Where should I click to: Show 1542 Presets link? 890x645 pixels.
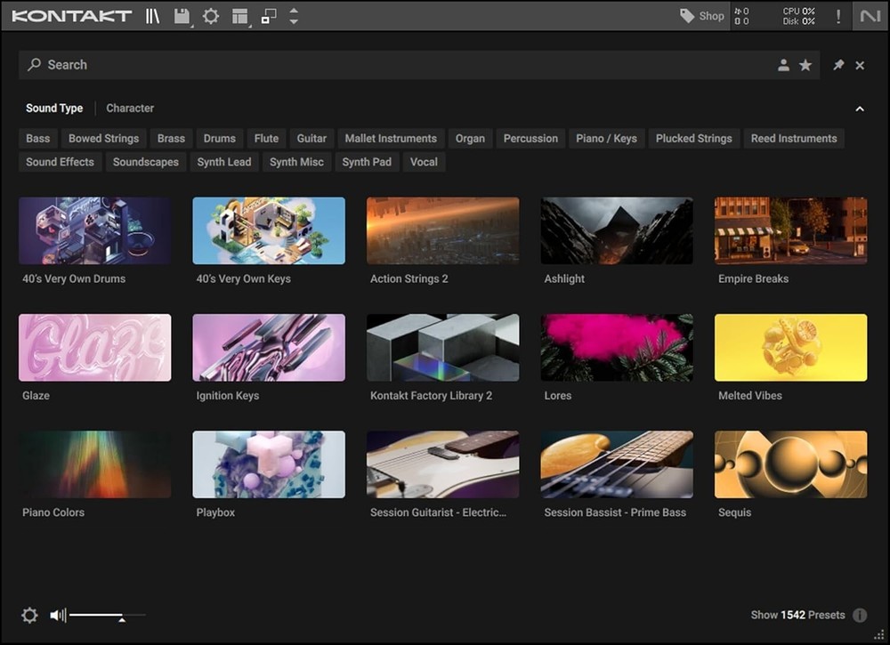797,615
